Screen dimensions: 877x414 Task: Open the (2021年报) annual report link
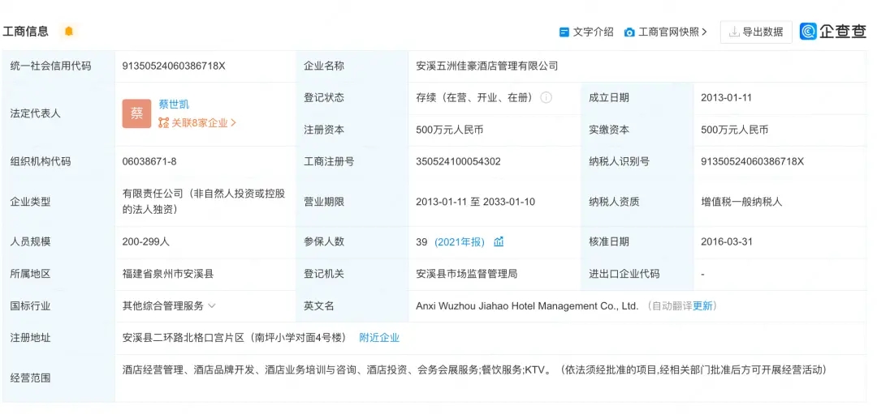[x=460, y=241]
